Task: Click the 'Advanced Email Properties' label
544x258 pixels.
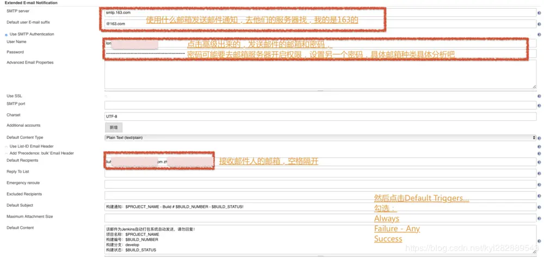Action: [30, 63]
